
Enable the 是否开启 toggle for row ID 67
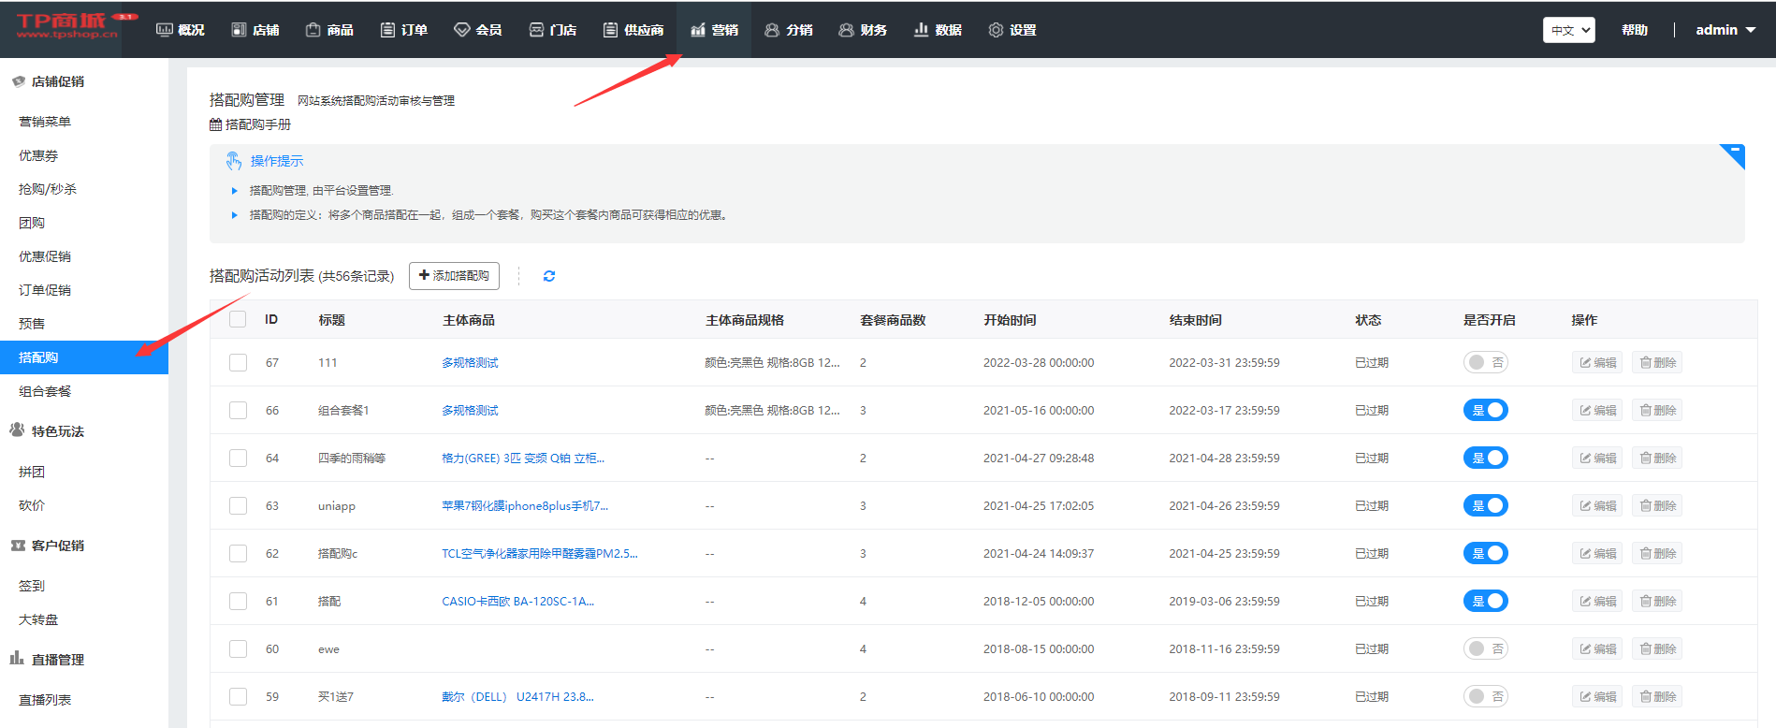pyautogui.click(x=1485, y=362)
